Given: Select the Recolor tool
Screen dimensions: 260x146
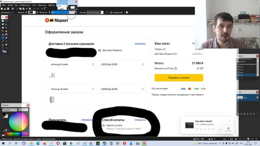Looking at the screenshot, I should (6, 45).
